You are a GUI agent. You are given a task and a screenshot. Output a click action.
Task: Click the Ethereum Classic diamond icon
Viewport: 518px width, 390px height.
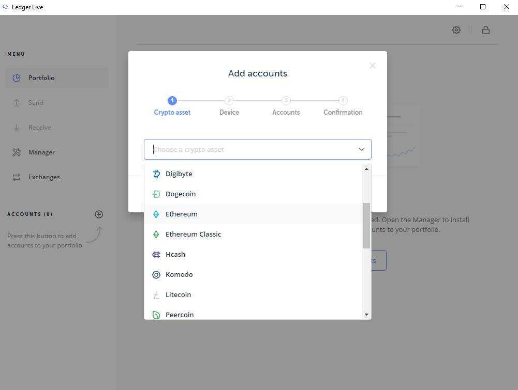[x=156, y=235]
